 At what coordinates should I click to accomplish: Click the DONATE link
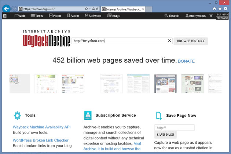pyautogui.click(x=186, y=61)
